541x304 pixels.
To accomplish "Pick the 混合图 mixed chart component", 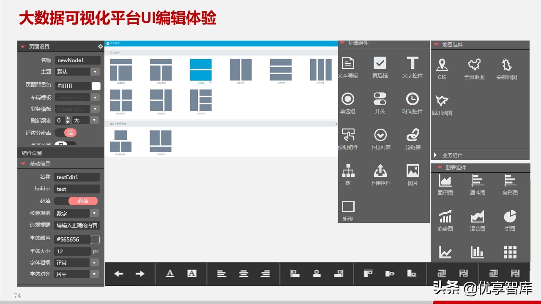I will (478, 220).
